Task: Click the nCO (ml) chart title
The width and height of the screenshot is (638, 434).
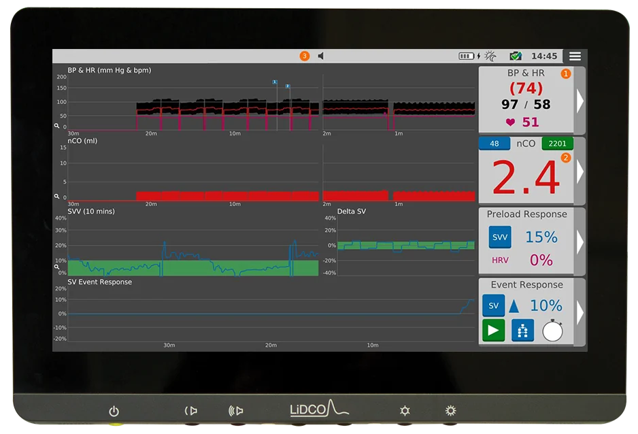Action: (x=82, y=141)
